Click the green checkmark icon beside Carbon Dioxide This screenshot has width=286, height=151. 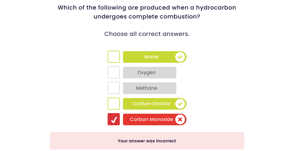tap(180, 104)
